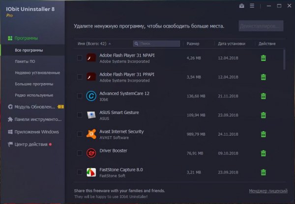Sort the list by Размер column

point(193,44)
